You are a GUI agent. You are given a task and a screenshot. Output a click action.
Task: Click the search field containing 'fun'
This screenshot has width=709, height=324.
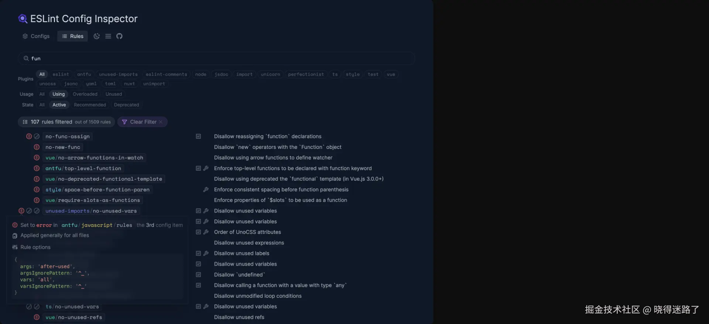216,58
